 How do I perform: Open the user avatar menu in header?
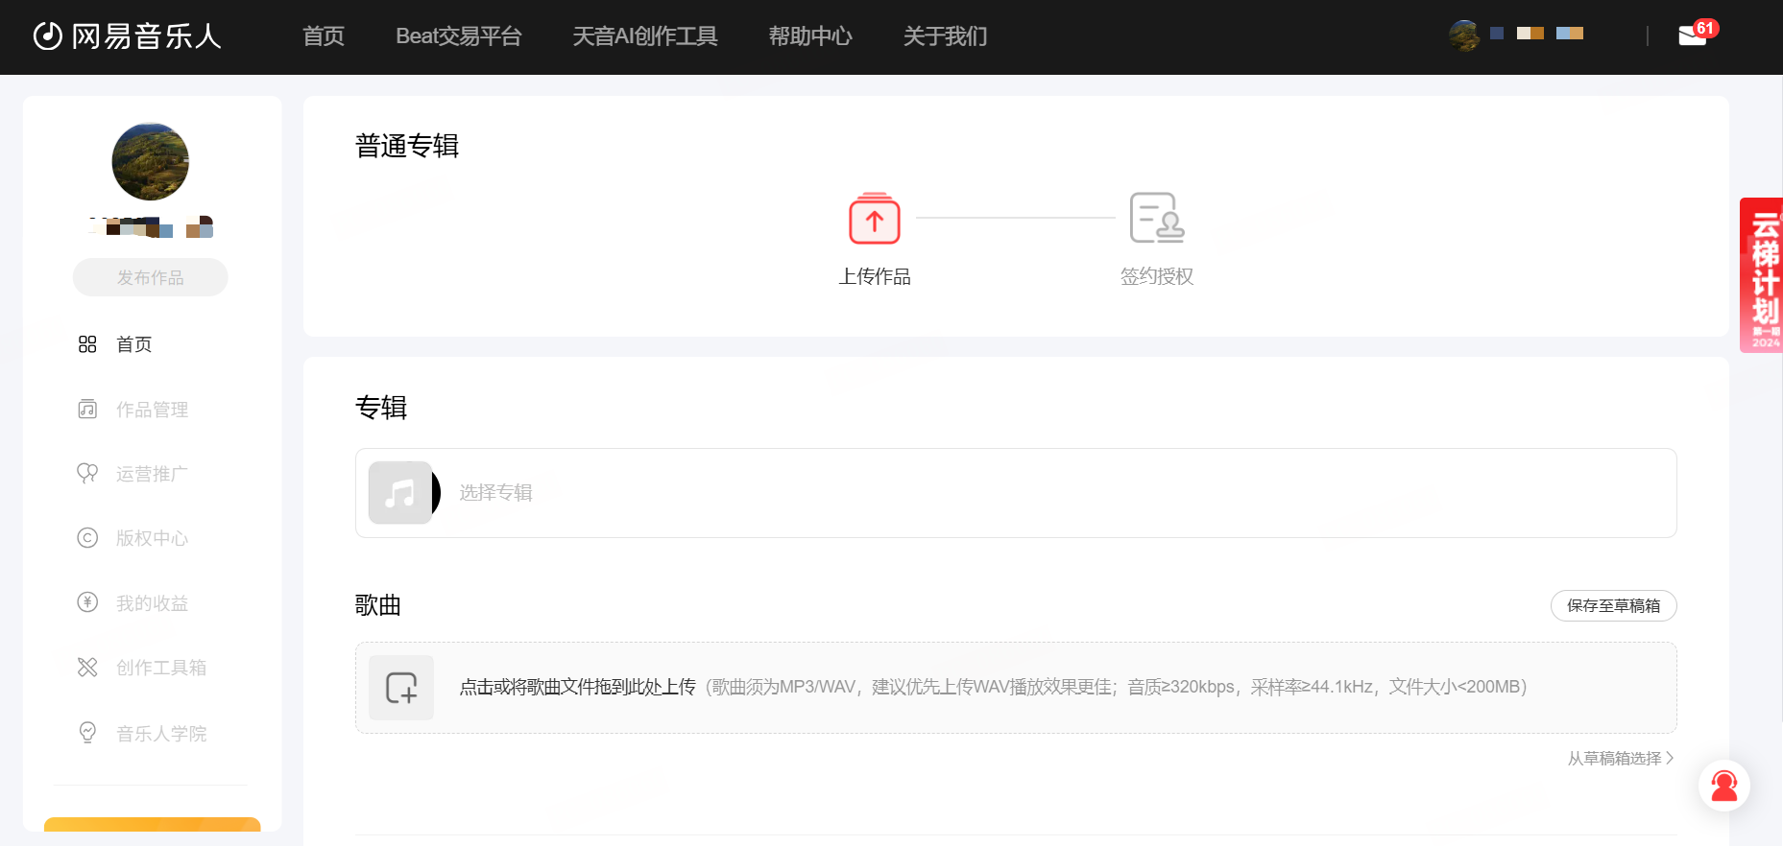pyautogui.click(x=1464, y=35)
